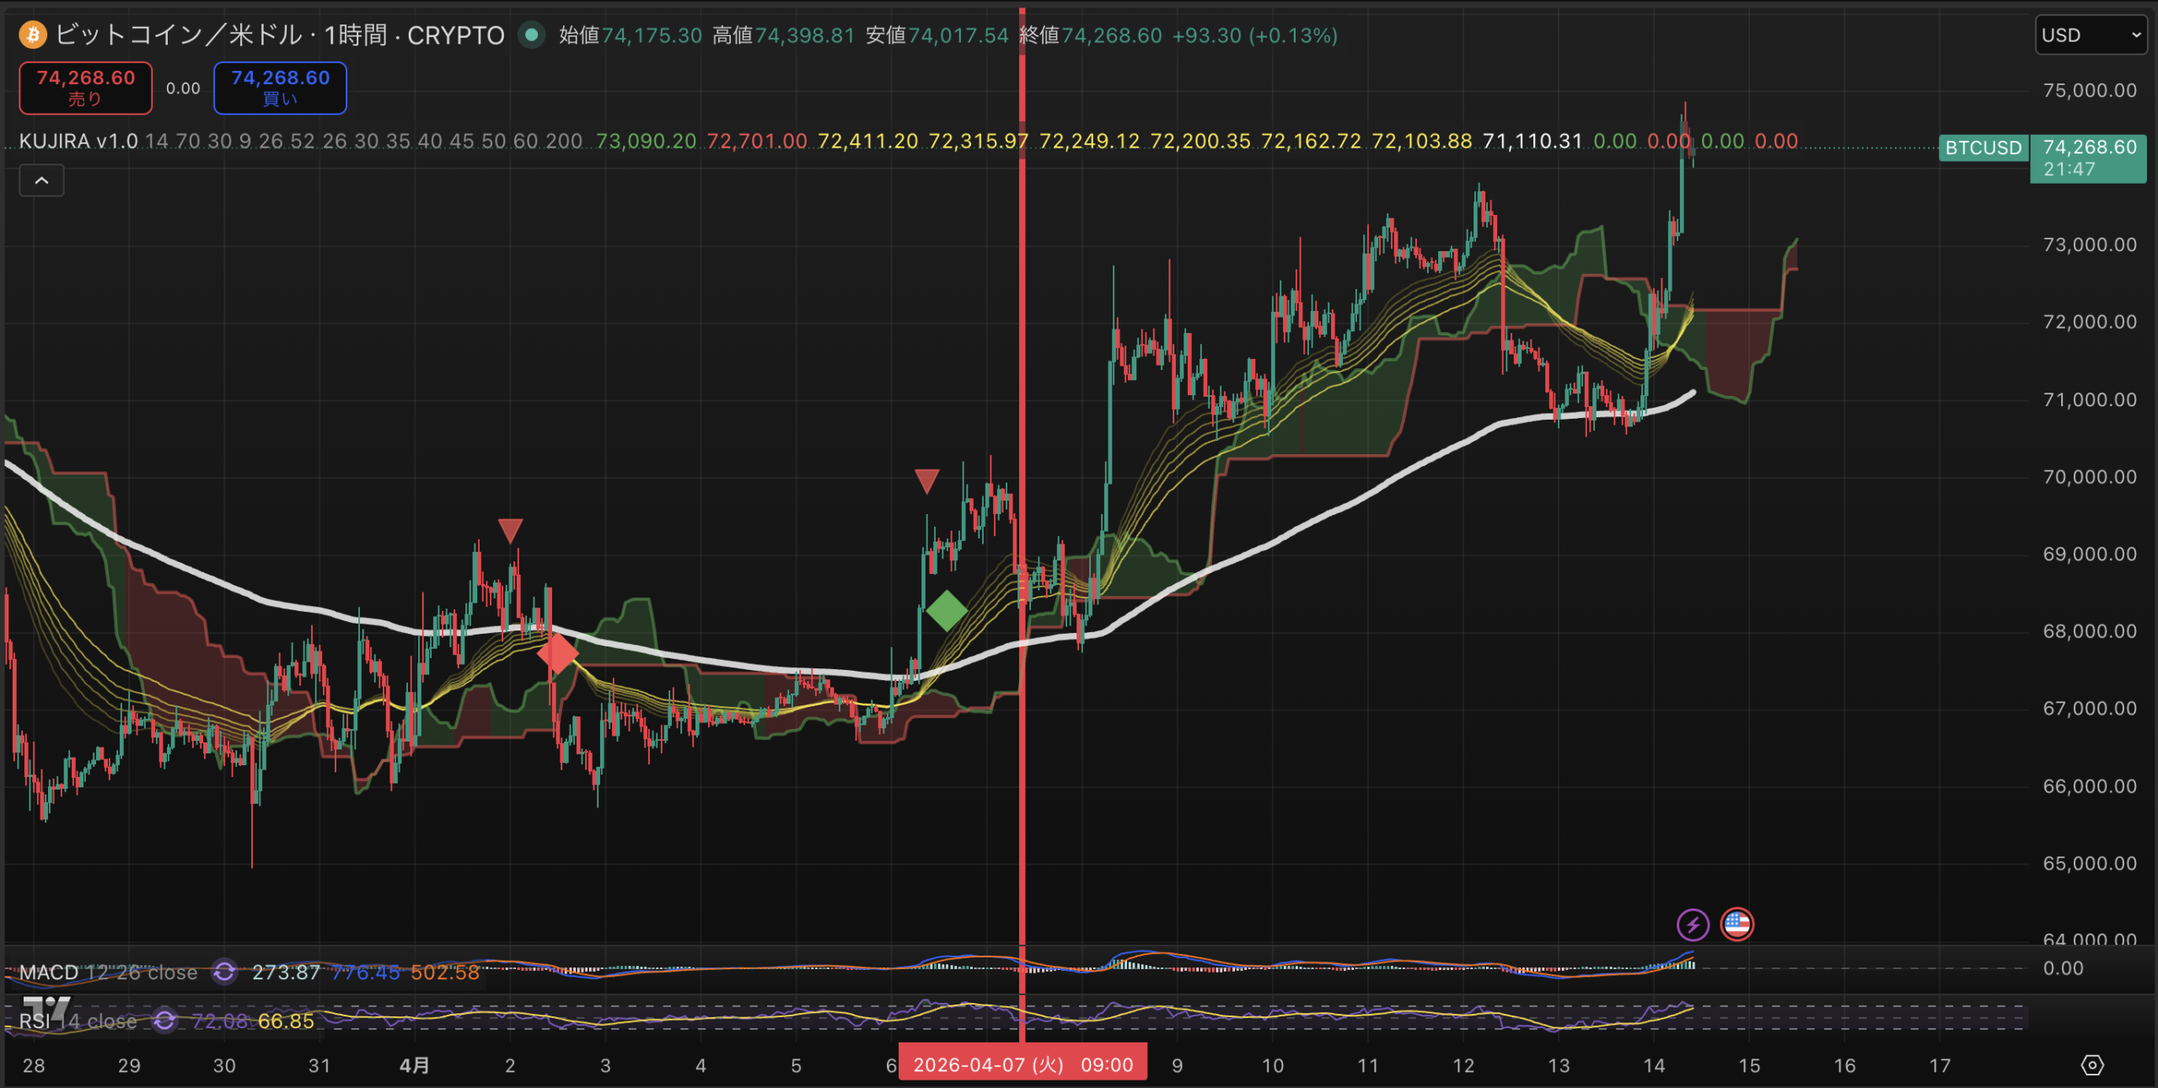Click the green market status dot
This screenshot has height=1088, width=2158.
531,35
